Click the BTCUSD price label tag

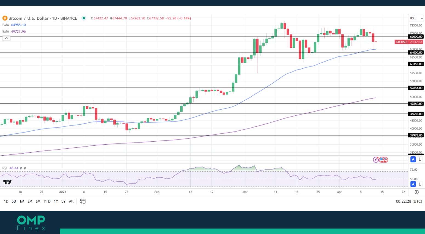[401, 42]
